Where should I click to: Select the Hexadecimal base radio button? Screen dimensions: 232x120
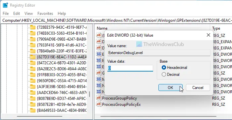pos(164,68)
